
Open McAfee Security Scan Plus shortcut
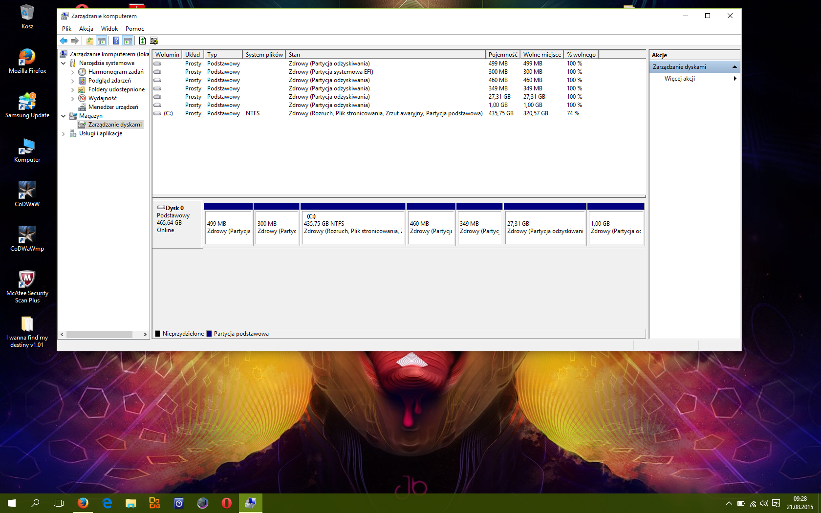tap(27, 287)
